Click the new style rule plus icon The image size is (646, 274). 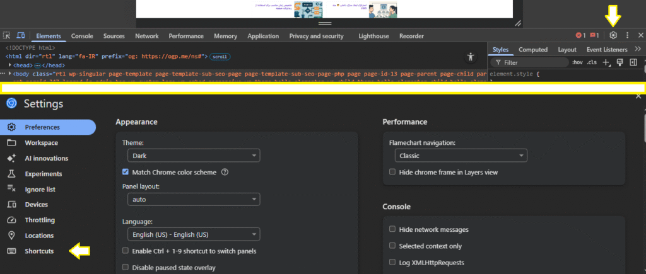(606, 62)
